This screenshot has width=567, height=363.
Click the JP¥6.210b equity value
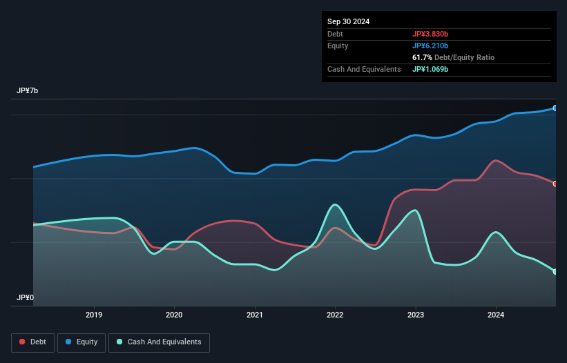tap(430, 46)
